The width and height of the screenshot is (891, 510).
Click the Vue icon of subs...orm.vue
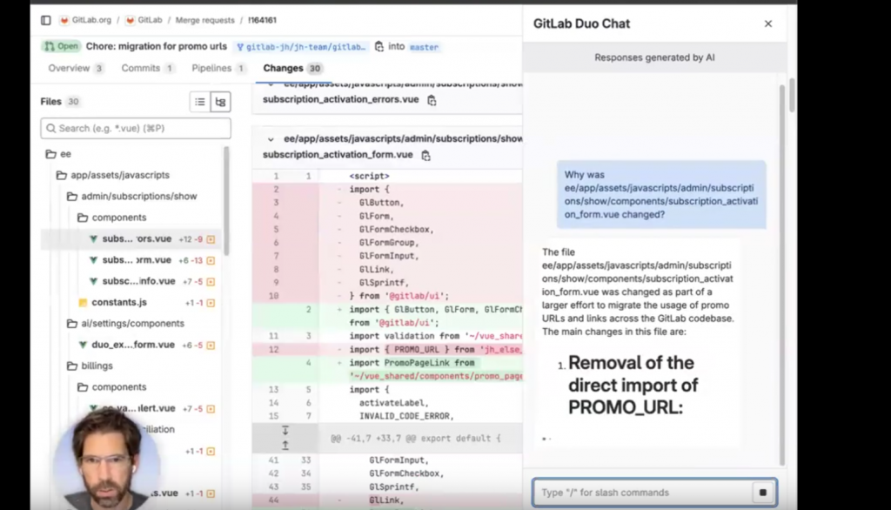coord(93,260)
